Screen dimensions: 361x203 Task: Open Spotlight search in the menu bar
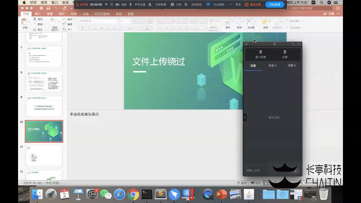(x=322, y=2)
